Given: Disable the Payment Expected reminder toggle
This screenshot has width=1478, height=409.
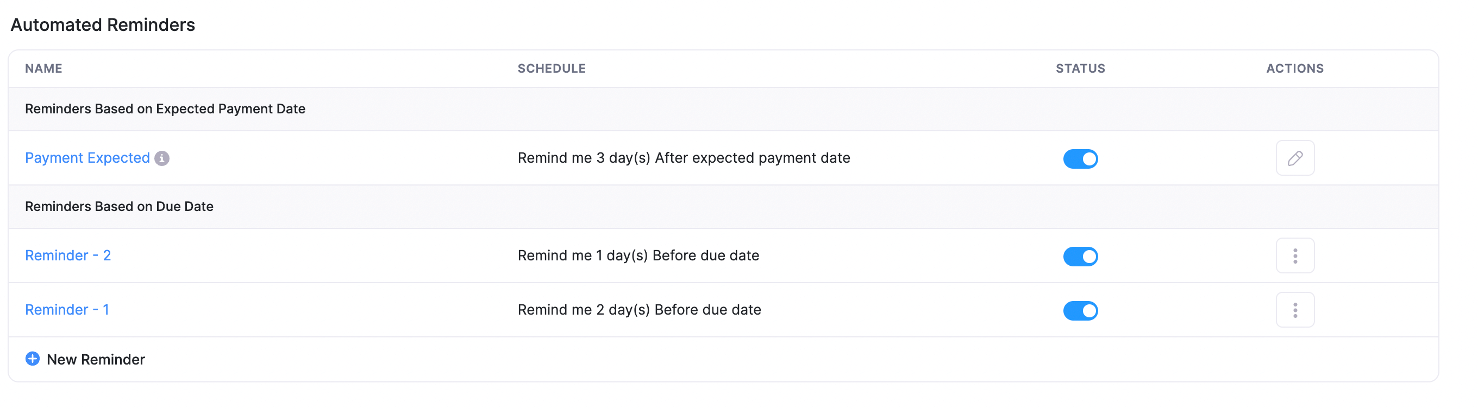Looking at the screenshot, I should coord(1080,159).
